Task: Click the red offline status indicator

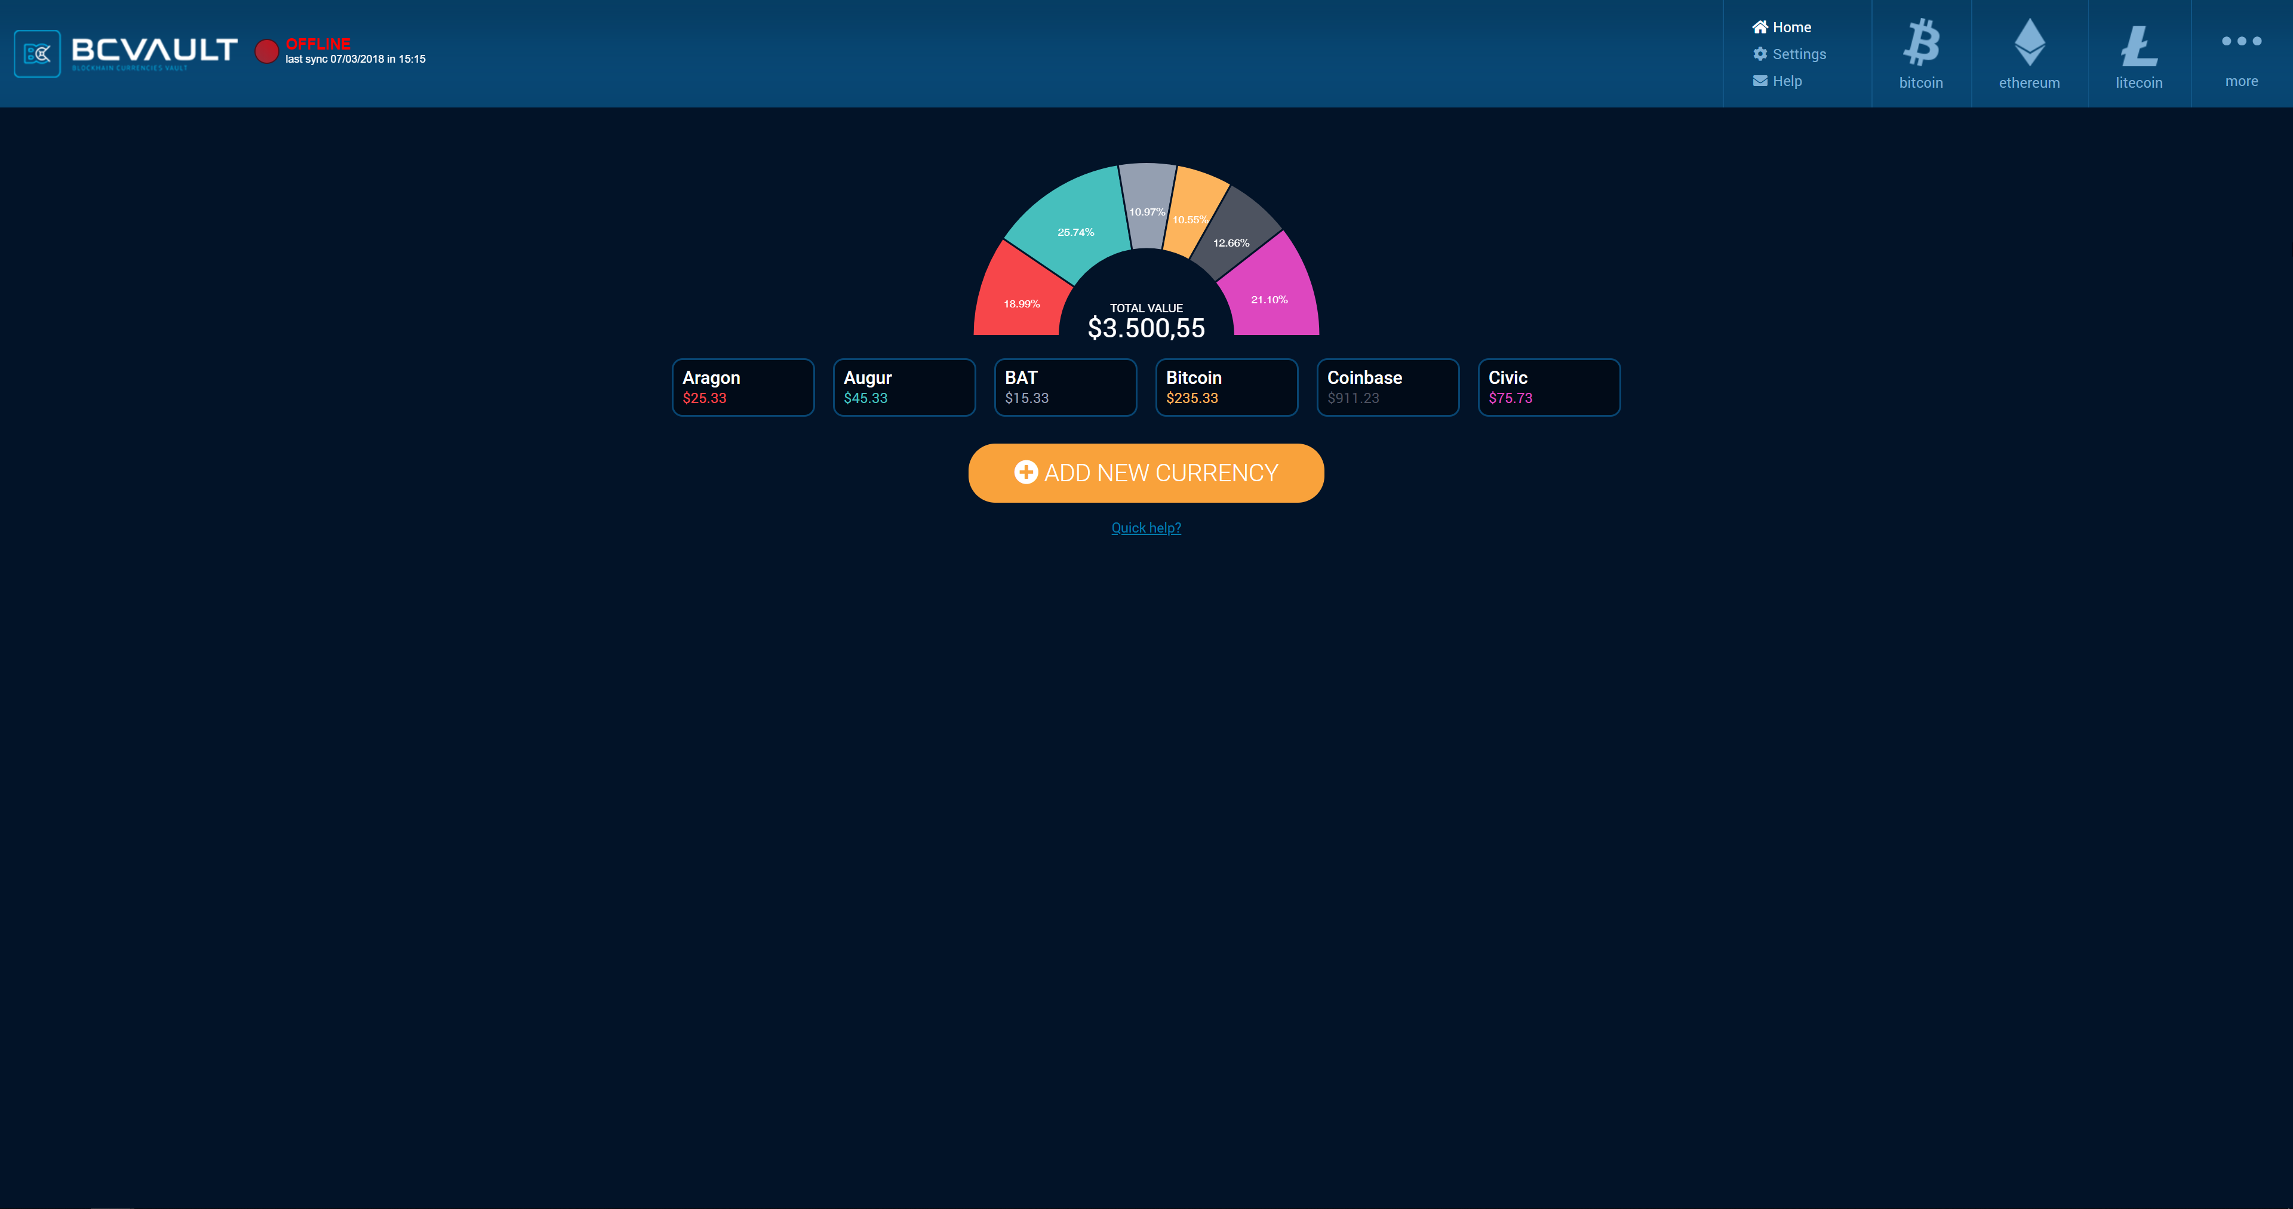Action: pyautogui.click(x=266, y=51)
